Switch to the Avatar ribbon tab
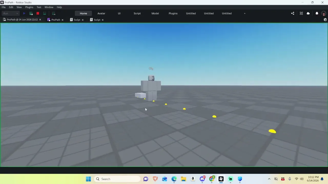 pos(101,13)
